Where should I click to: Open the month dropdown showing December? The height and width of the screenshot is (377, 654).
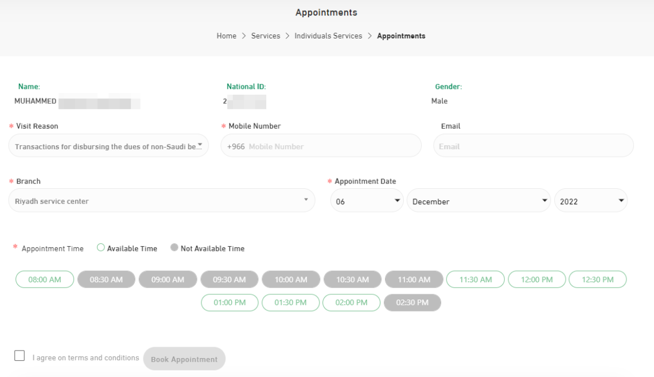click(x=478, y=200)
